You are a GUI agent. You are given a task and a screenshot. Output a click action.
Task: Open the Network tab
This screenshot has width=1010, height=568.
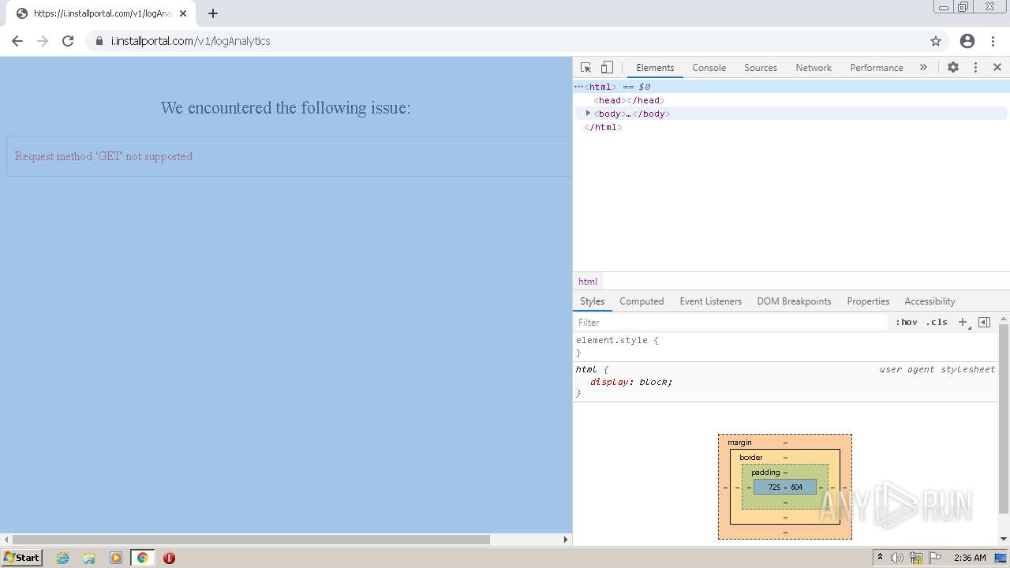point(814,68)
